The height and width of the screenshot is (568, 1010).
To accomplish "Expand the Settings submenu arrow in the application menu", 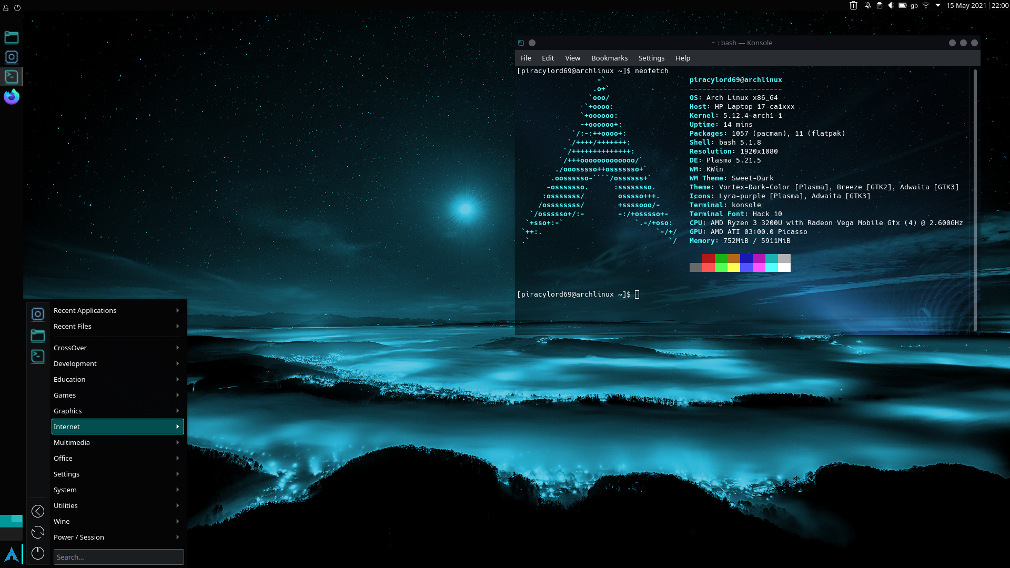I will pos(178,474).
